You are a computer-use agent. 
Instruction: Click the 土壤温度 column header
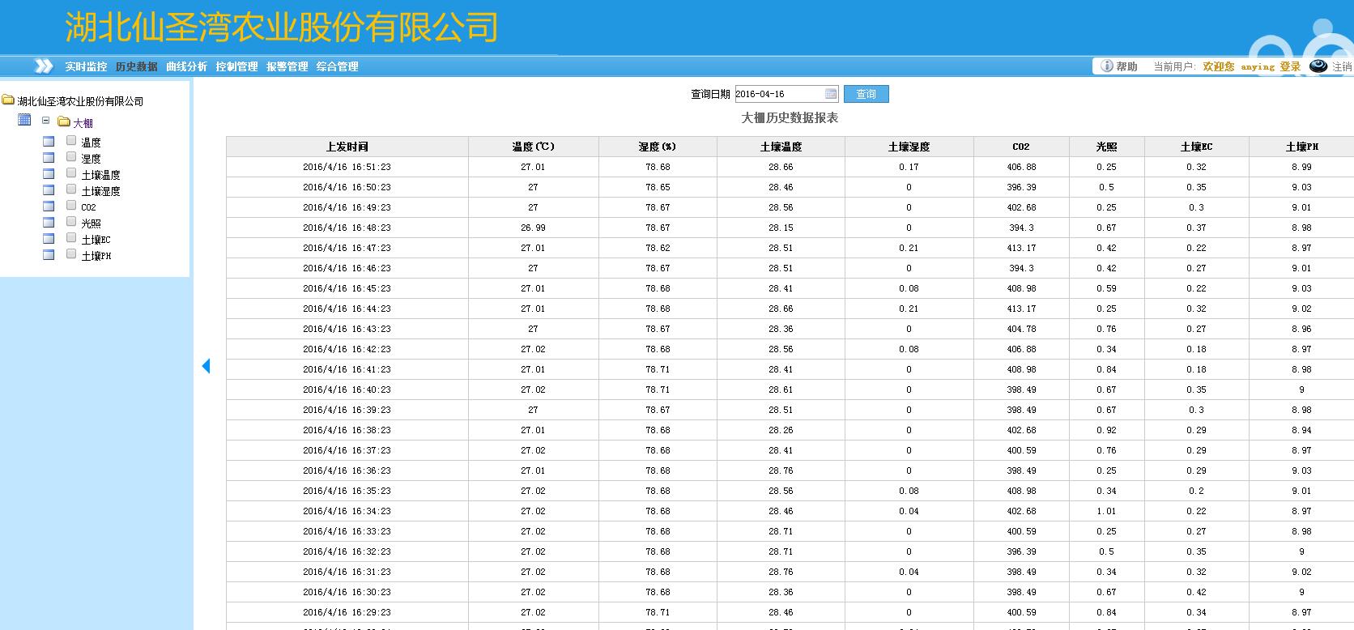pyautogui.click(x=781, y=147)
